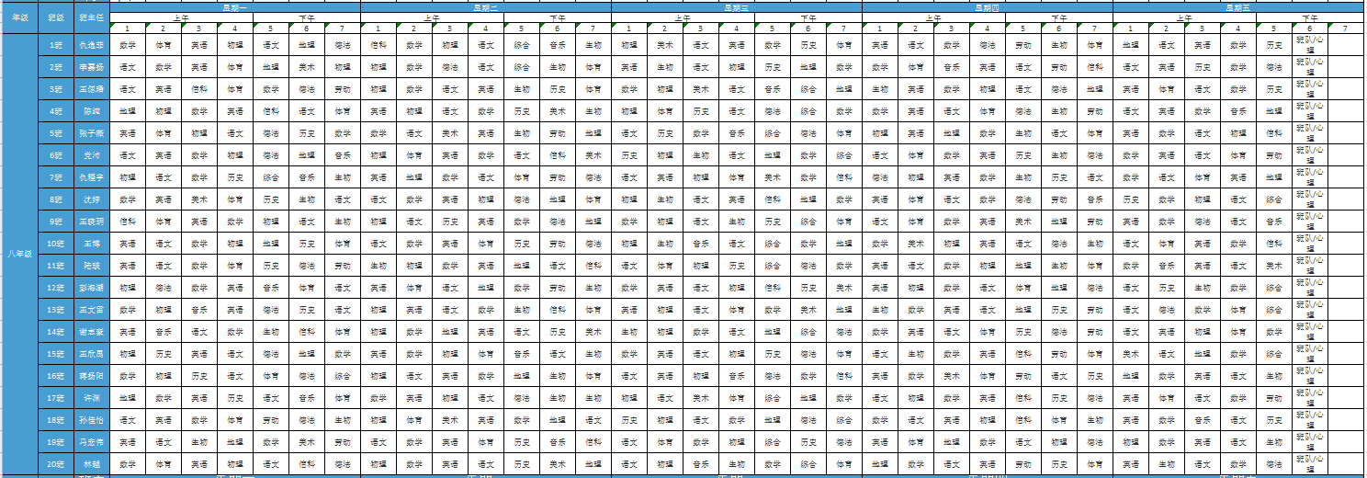
Task: Select 1班 Monday period 1 cell 数学
Action: [128, 44]
